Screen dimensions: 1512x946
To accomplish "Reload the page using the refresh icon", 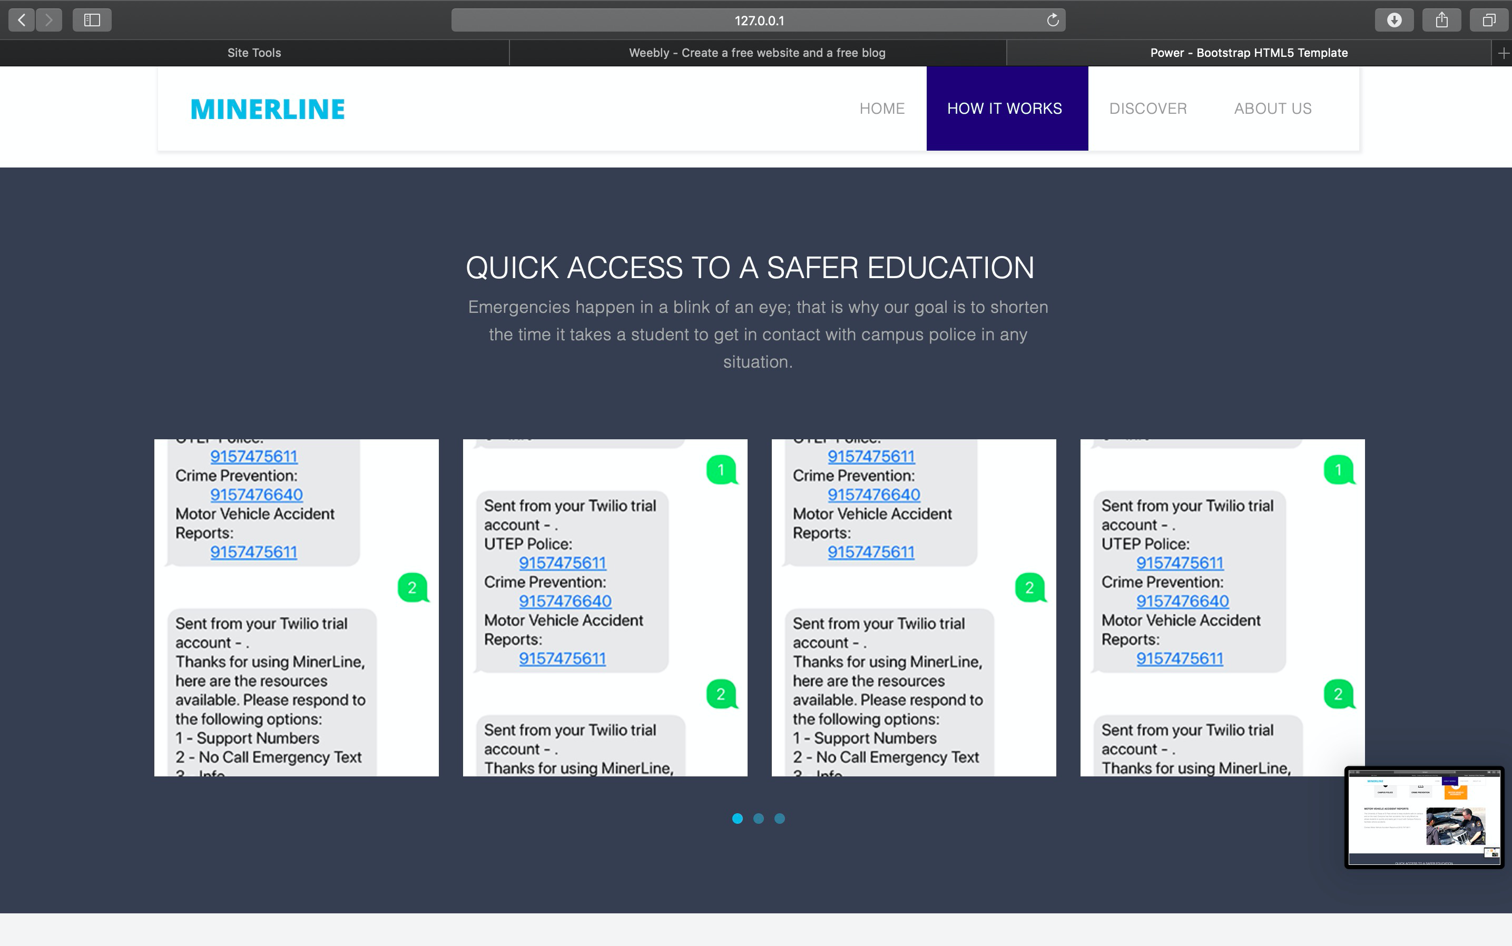I will [1053, 20].
